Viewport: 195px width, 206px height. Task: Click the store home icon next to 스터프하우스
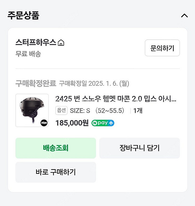(x=61, y=43)
